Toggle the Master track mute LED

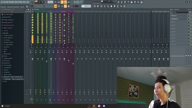[x=31, y=45]
